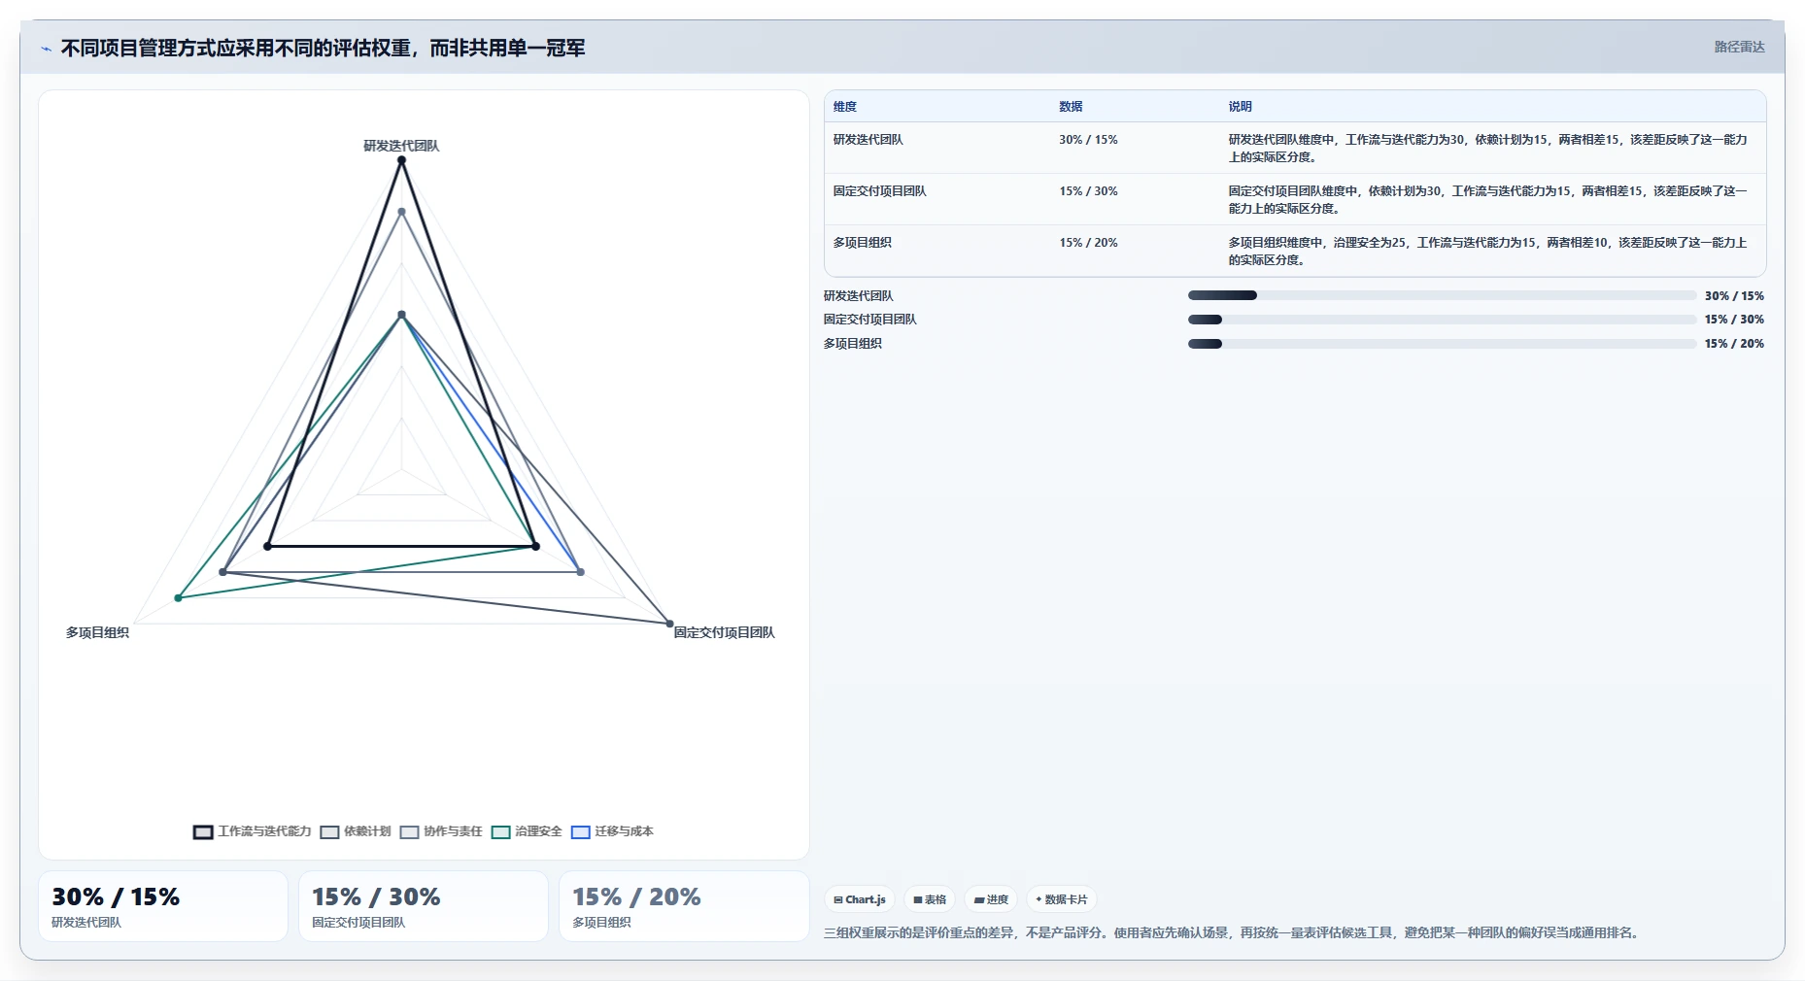The image size is (1805, 981).
Task: Toggle the 协作与责任 legend series
Action: (441, 831)
